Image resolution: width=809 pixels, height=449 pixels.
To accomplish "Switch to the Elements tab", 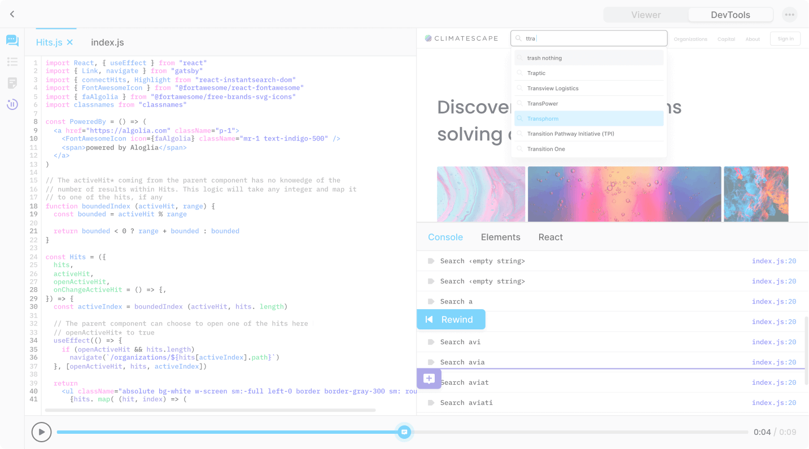I will (x=501, y=237).
